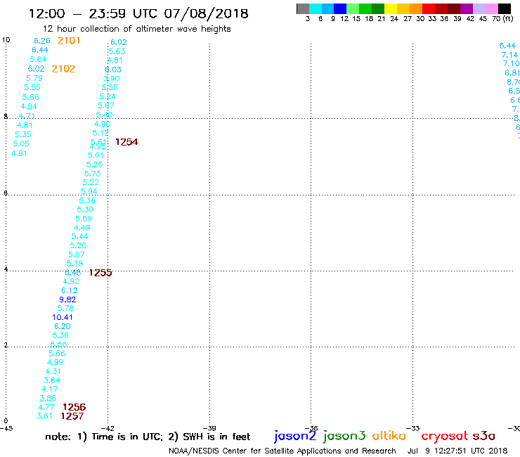
Task: Click the 3.61 wave height value
Action: coord(44,416)
